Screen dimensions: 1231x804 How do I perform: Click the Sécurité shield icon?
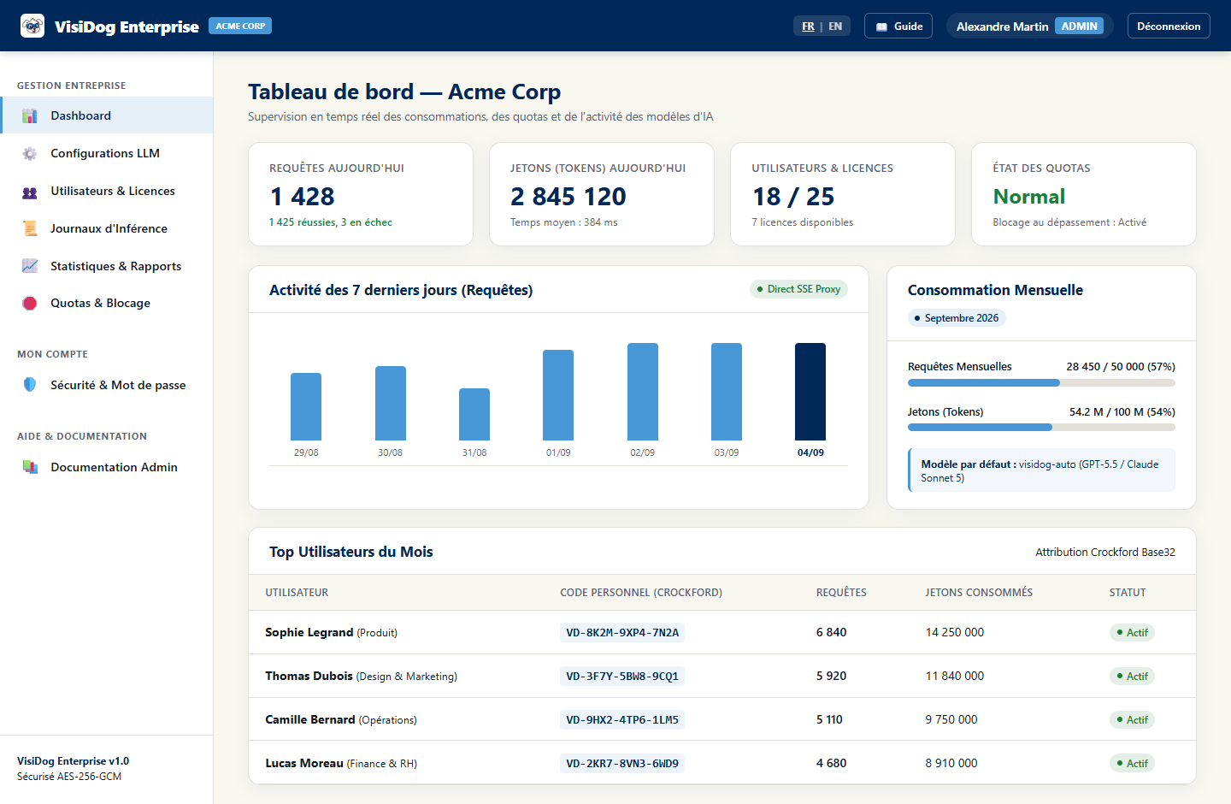(x=30, y=385)
